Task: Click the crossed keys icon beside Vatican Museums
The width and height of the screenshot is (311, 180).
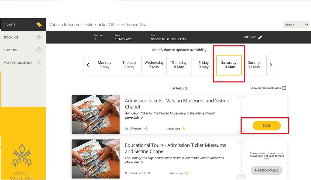Action: tap(39, 63)
